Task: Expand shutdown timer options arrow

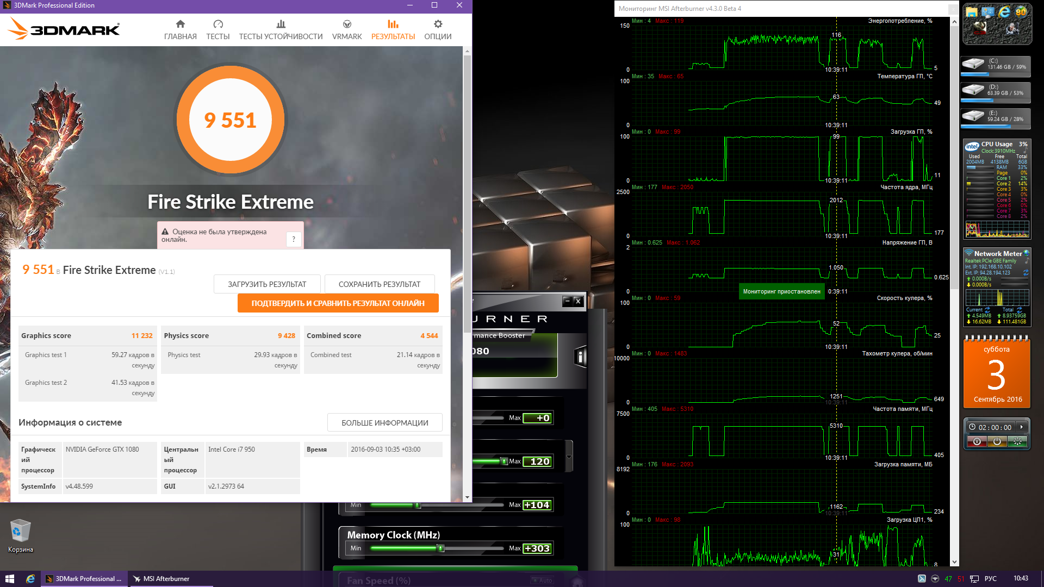Action: coord(1022,427)
